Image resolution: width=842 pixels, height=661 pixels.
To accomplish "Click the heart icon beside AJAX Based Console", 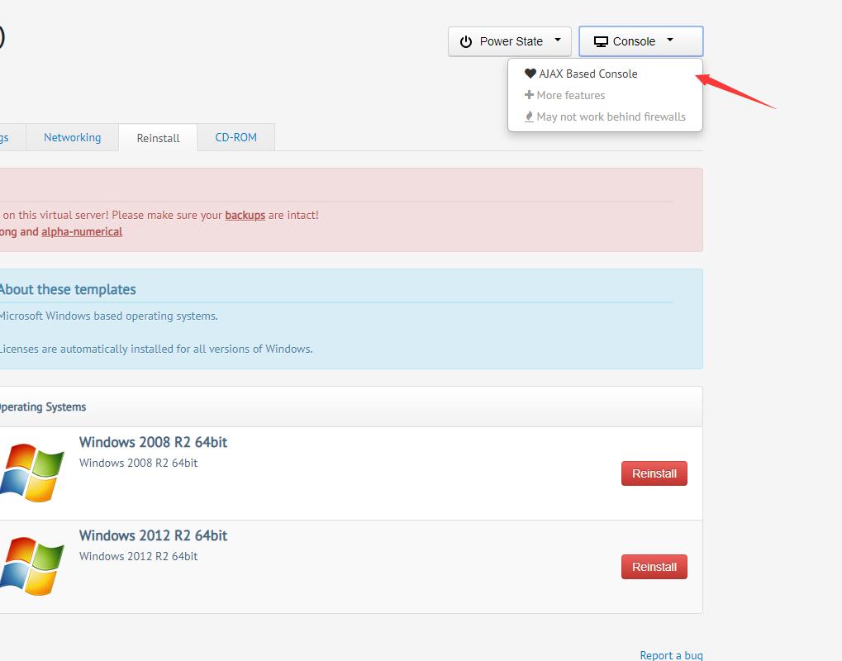I will pyautogui.click(x=530, y=74).
